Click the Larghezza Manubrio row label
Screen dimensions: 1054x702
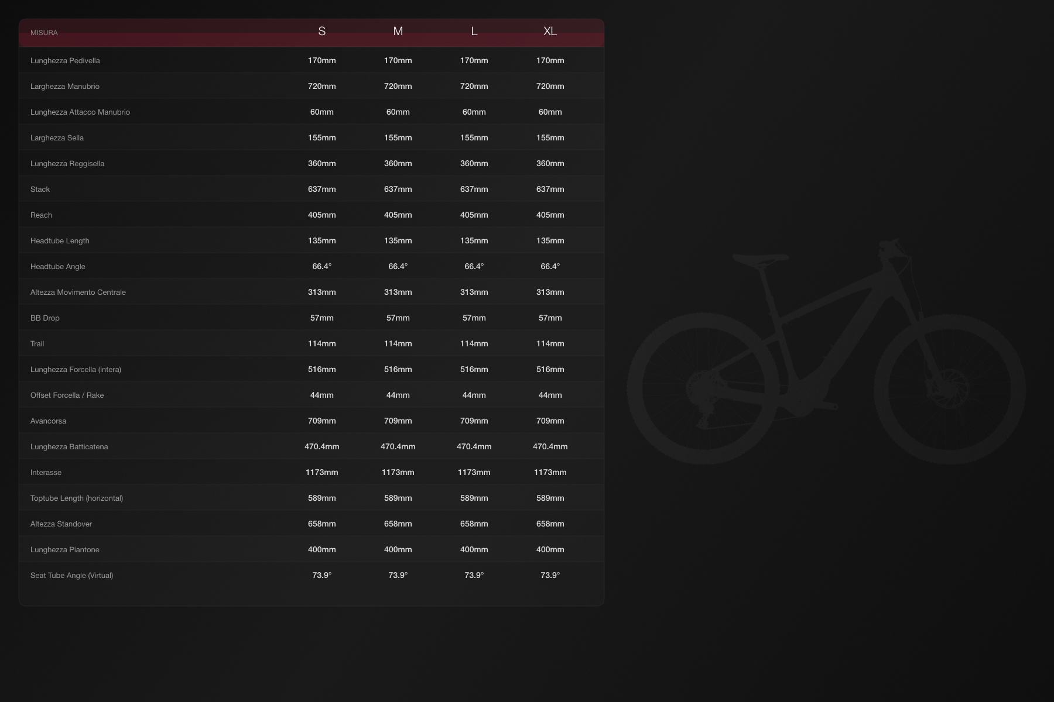pyautogui.click(x=65, y=87)
